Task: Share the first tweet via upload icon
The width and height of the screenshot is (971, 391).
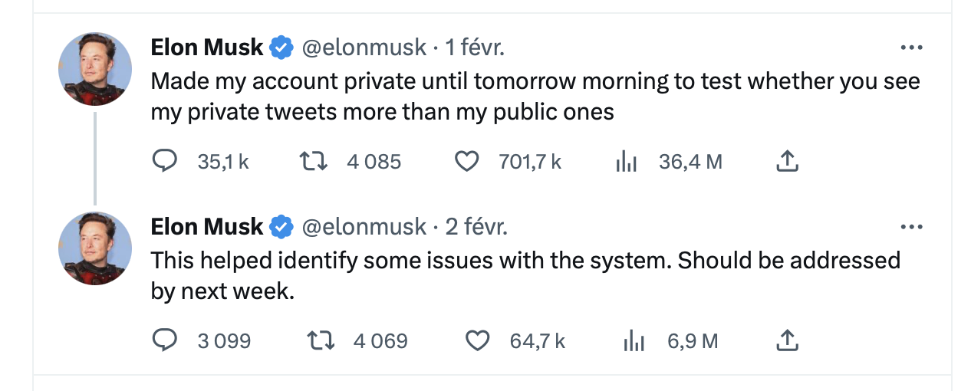Action: 788,162
